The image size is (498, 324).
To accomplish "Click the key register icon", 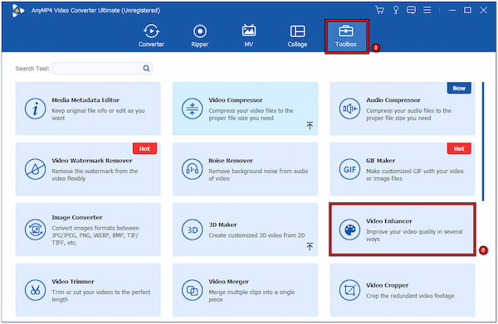I will point(396,10).
